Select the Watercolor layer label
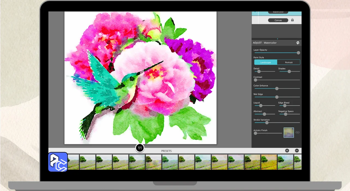 [278, 12]
